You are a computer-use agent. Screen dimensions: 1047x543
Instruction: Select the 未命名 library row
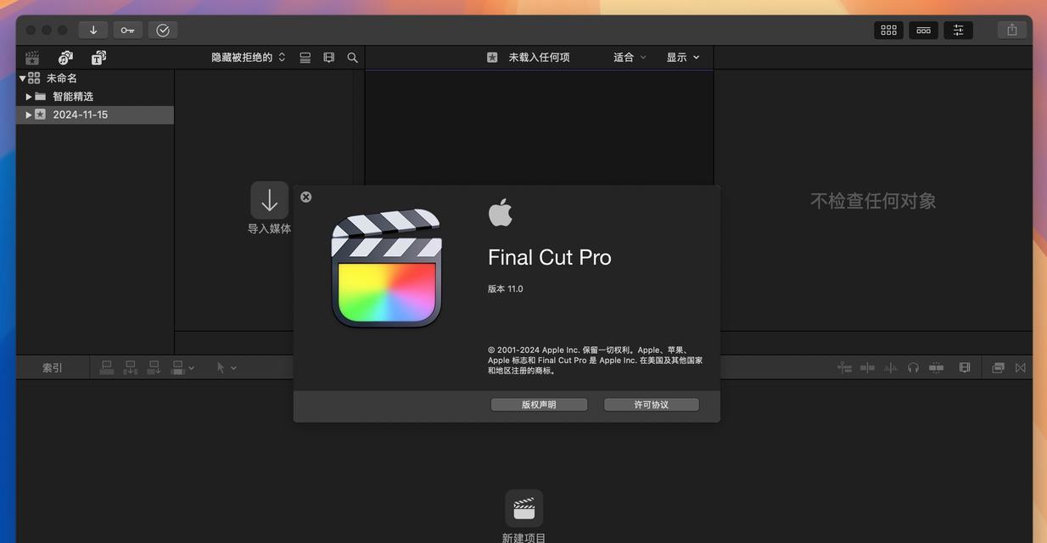coord(95,78)
